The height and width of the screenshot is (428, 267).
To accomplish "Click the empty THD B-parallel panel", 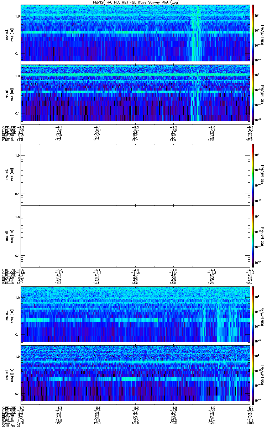I will point(135,236).
